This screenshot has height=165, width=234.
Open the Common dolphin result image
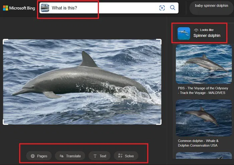204,118
